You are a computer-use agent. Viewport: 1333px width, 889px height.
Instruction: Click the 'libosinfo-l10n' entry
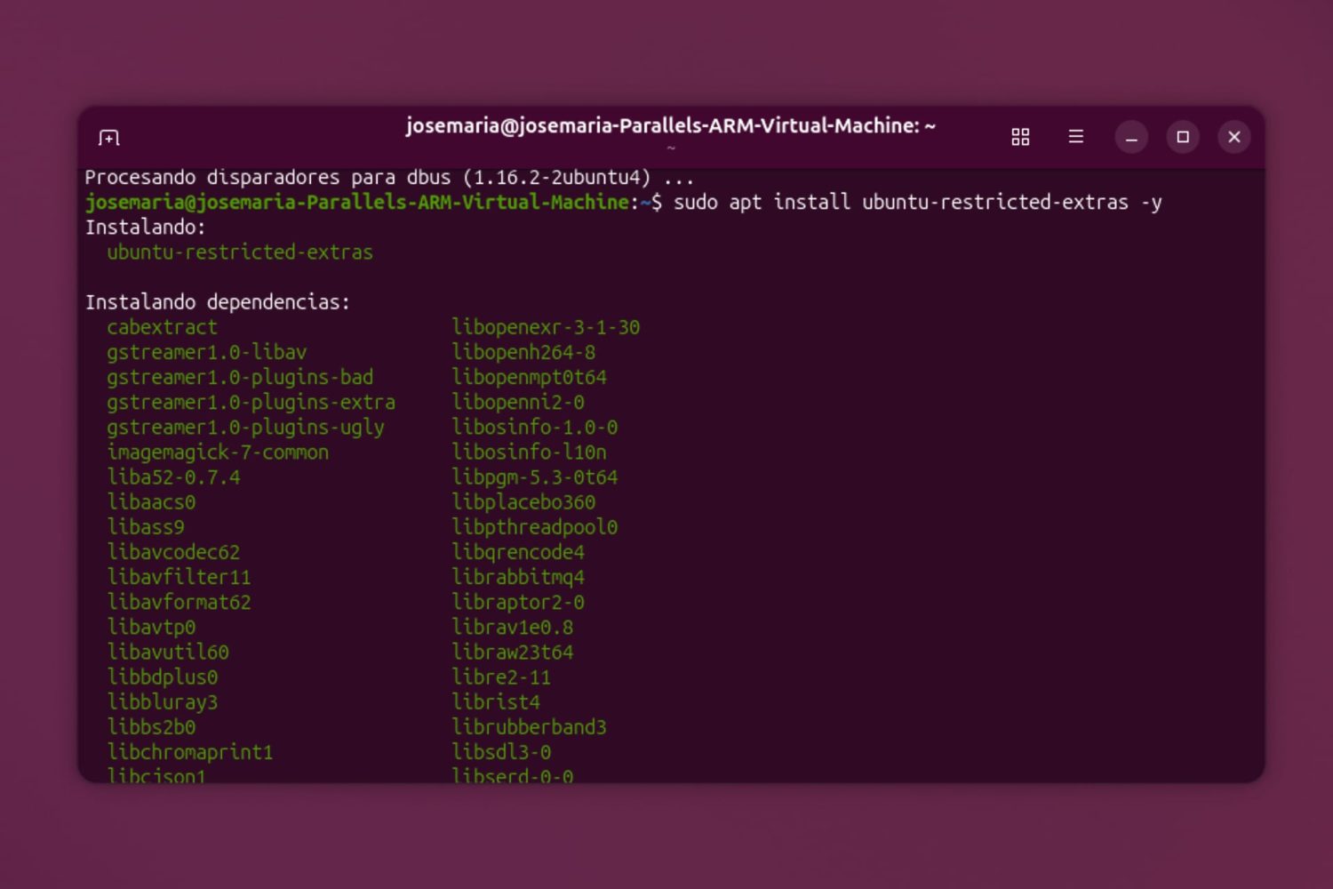point(529,452)
